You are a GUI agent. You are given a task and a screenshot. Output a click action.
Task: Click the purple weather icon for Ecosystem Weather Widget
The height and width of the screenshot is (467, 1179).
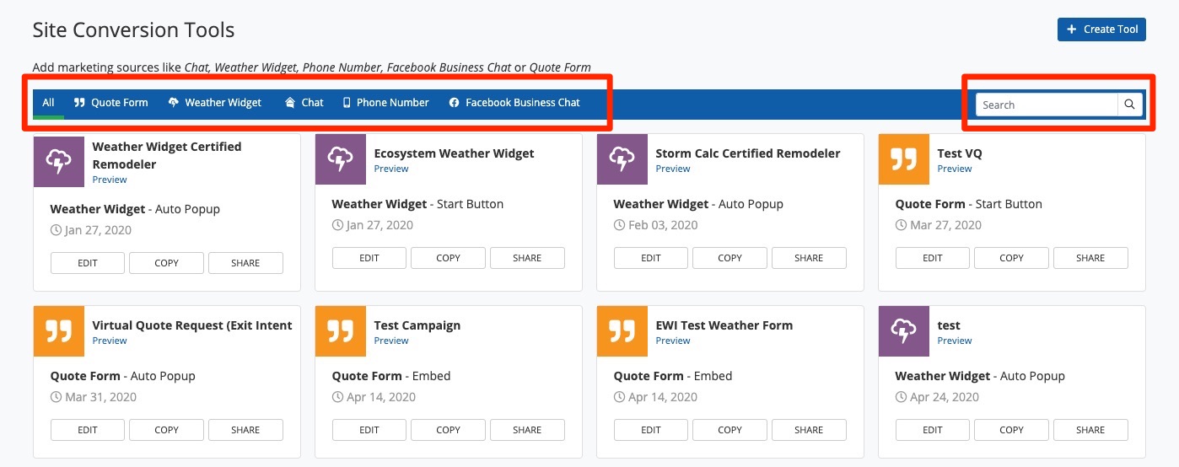pyautogui.click(x=341, y=159)
